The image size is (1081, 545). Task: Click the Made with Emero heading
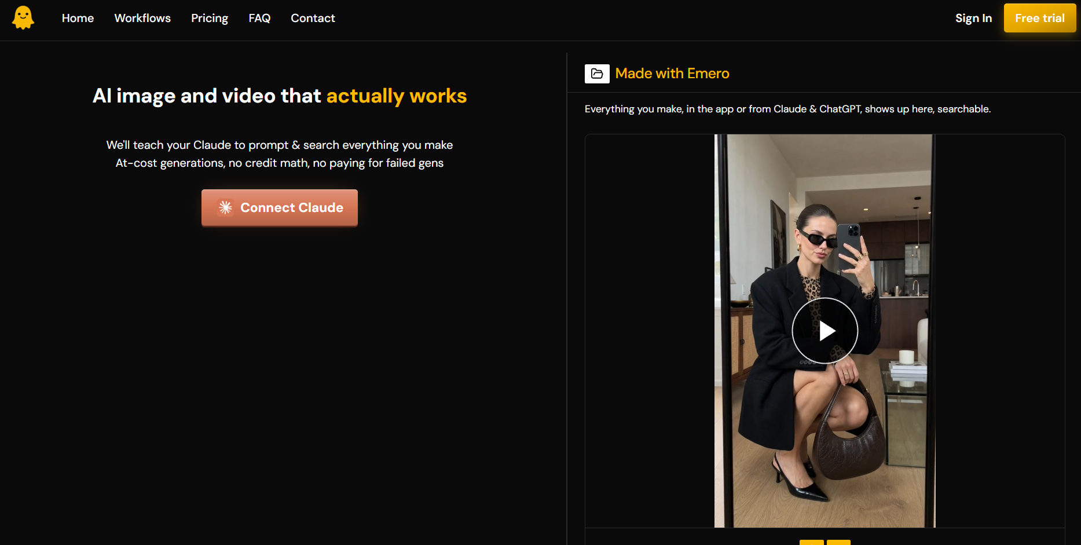point(672,74)
